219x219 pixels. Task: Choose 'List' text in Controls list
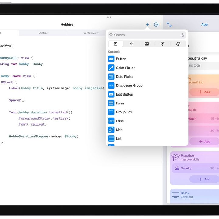pyautogui.click(x=119, y=139)
